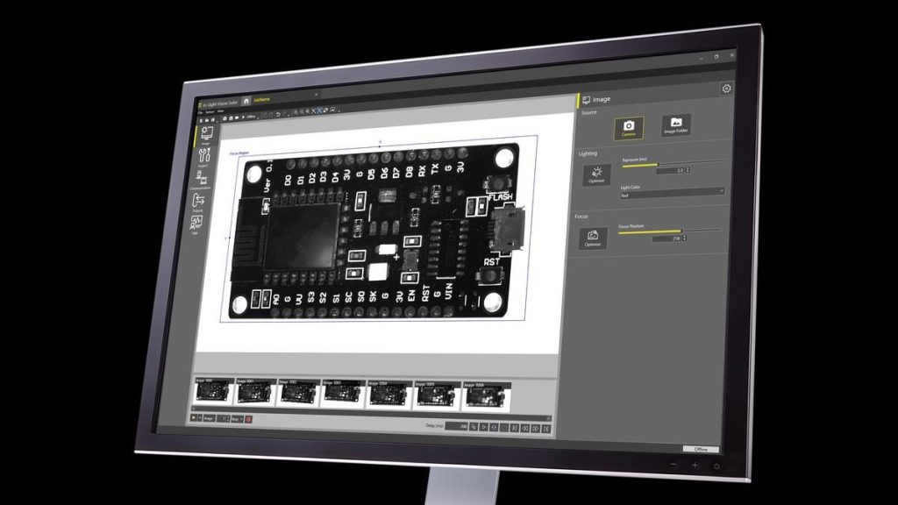Click the Delay (ms) input field
Screen dimensions: 898x505
(456, 426)
